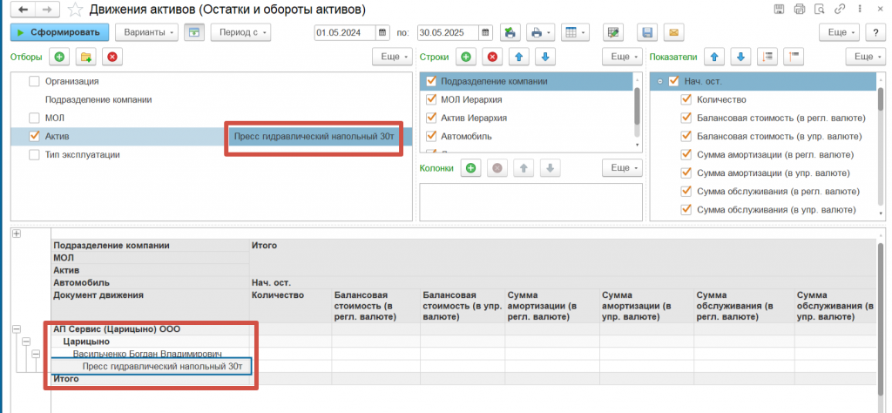This screenshot has width=892, height=413.
Task: Add to favorites with star icon
Action: [77, 10]
